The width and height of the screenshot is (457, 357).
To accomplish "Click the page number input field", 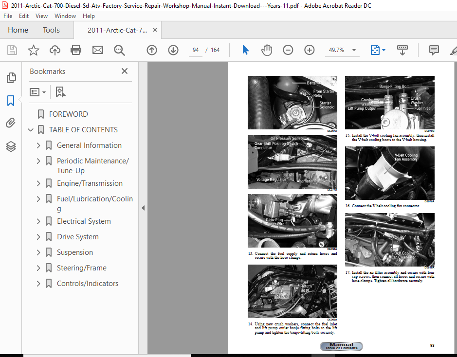I will pos(196,50).
